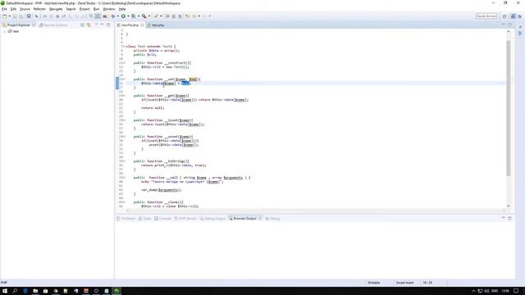Click the External Tools toolbar icon
525x295 pixels.
tap(144, 16)
